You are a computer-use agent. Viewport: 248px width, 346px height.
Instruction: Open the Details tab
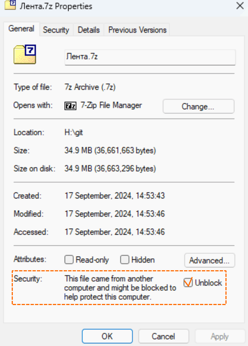[x=89, y=30]
